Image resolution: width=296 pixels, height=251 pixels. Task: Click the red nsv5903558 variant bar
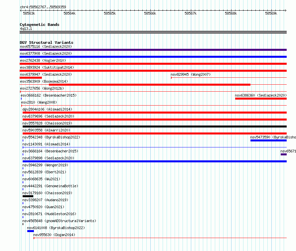tap(155, 133)
